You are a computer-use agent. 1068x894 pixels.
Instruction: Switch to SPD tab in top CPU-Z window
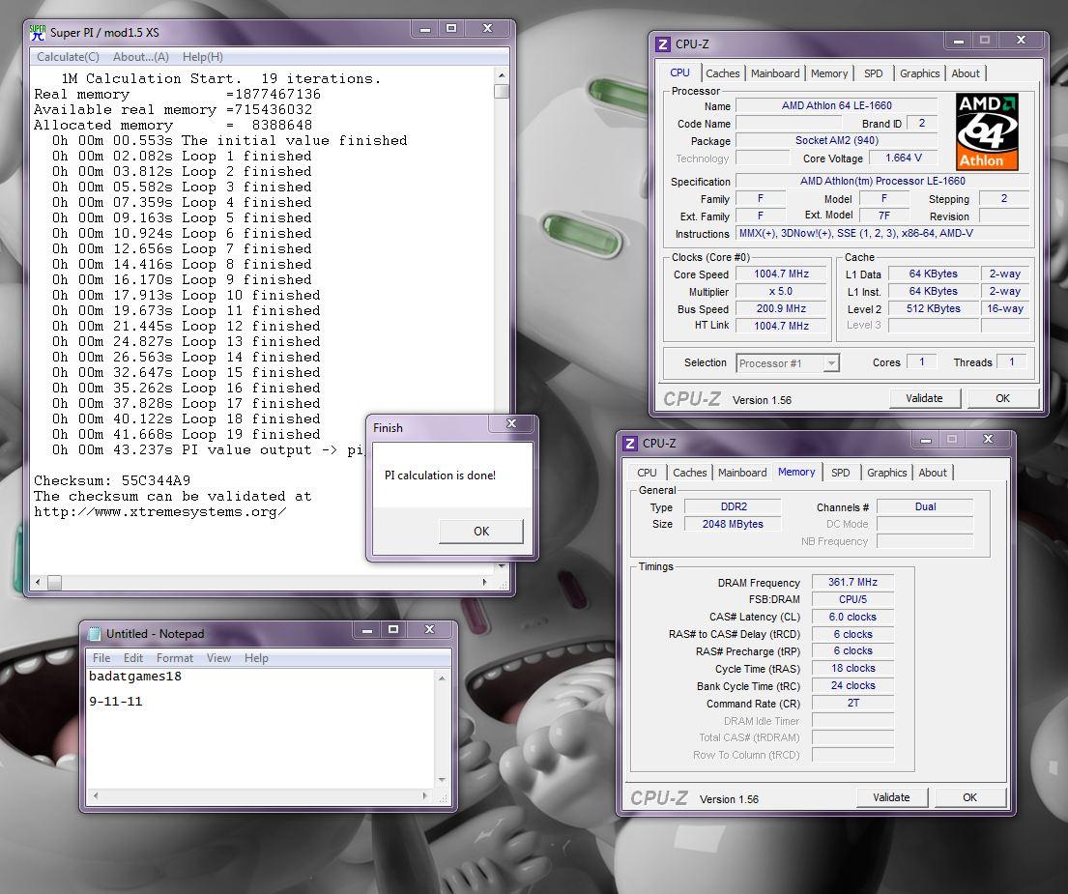(873, 73)
